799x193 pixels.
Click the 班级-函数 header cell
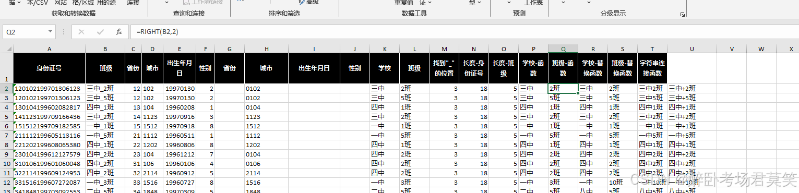(x=563, y=68)
